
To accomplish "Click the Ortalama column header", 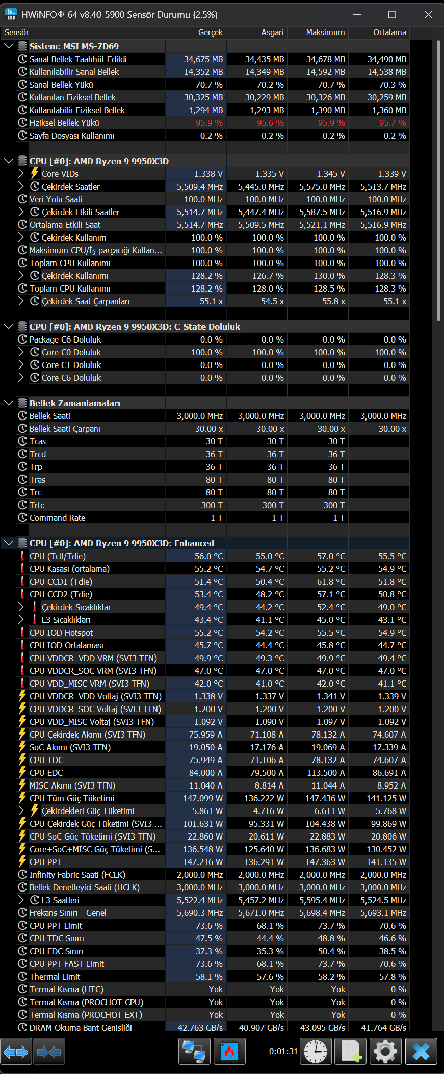I will (379, 32).
